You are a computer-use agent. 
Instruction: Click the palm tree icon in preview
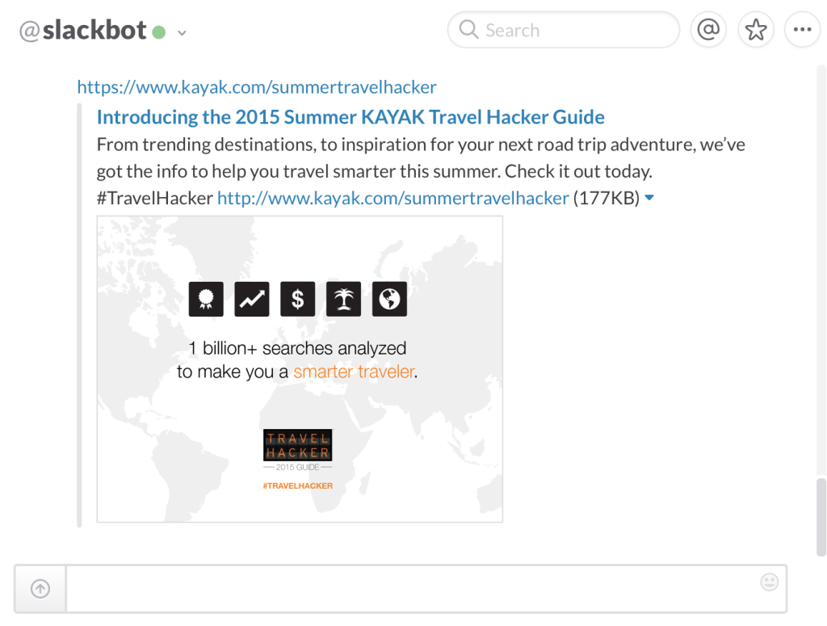343,299
